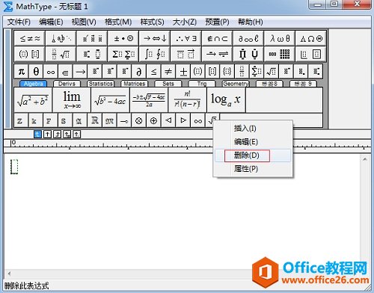The width and height of the screenshot is (374, 293).
Task: Open the subscript and superscript templates palette
Action: (x=92, y=54)
